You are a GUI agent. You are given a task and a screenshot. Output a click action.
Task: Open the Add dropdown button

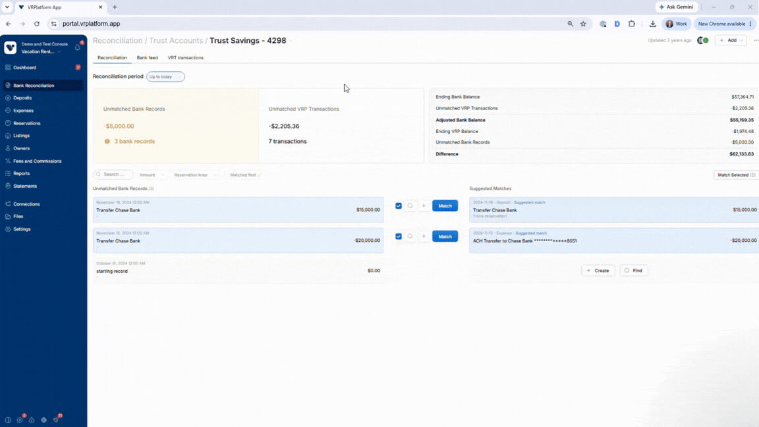pyautogui.click(x=731, y=41)
